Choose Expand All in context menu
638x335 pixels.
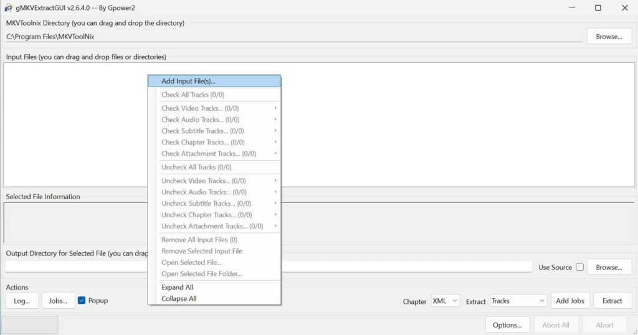214,288
